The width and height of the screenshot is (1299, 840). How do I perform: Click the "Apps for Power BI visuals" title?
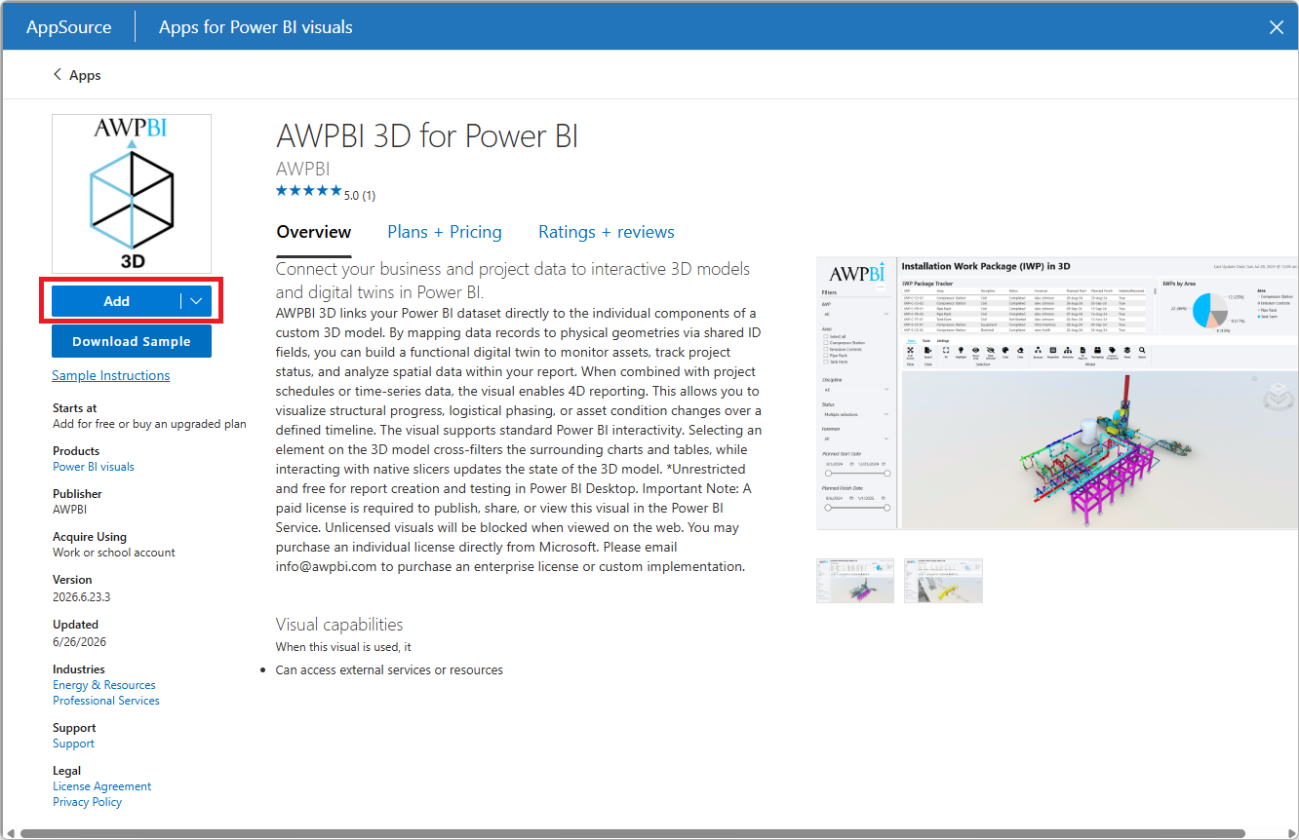[256, 27]
